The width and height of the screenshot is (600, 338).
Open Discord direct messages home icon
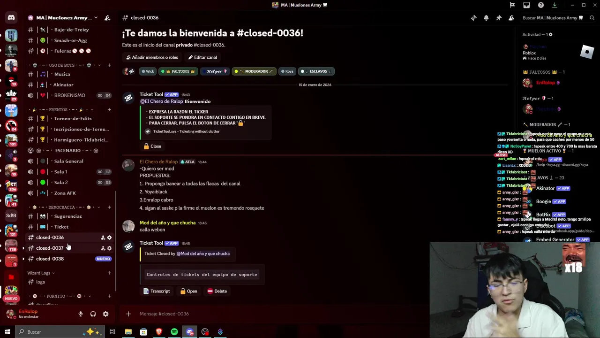coord(11,18)
